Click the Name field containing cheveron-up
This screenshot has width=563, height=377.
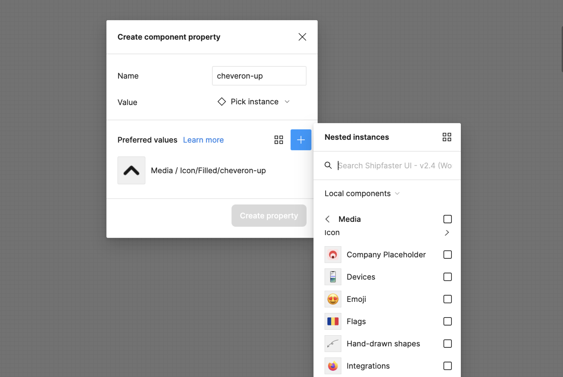[259, 76]
